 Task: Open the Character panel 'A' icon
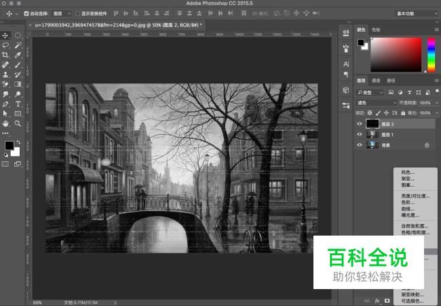click(346, 64)
